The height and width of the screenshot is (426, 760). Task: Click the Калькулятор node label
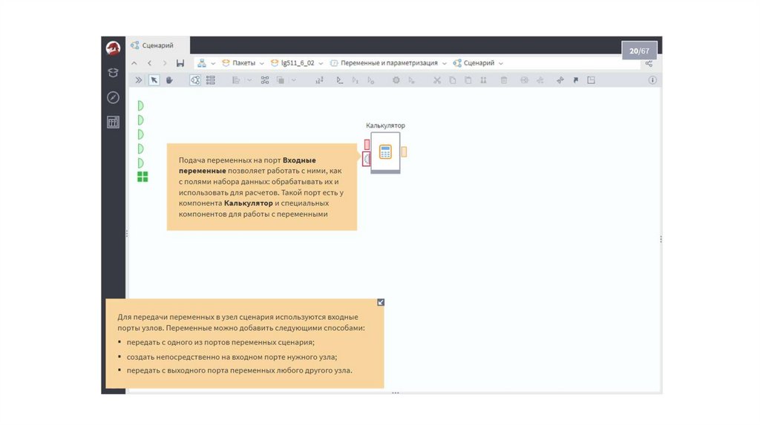tap(385, 125)
